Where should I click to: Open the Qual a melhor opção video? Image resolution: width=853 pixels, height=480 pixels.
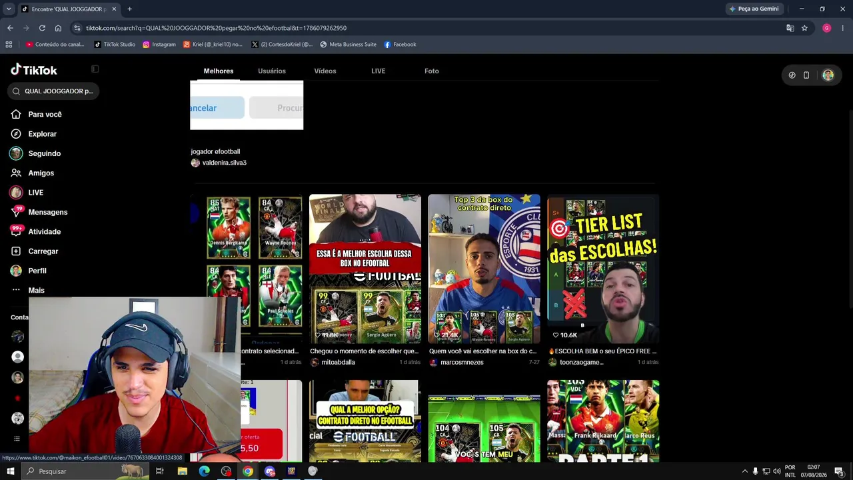(365, 421)
